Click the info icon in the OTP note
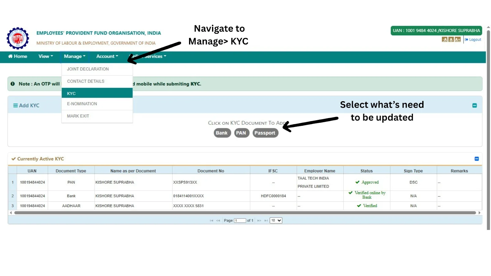Screen dimensions: 491x276 12,84
